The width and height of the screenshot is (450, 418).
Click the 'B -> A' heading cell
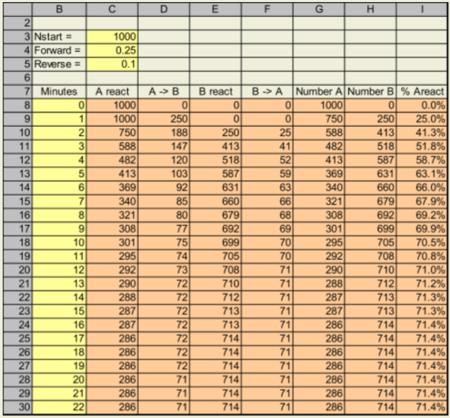click(266, 91)
